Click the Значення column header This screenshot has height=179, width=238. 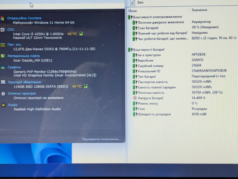199,10
